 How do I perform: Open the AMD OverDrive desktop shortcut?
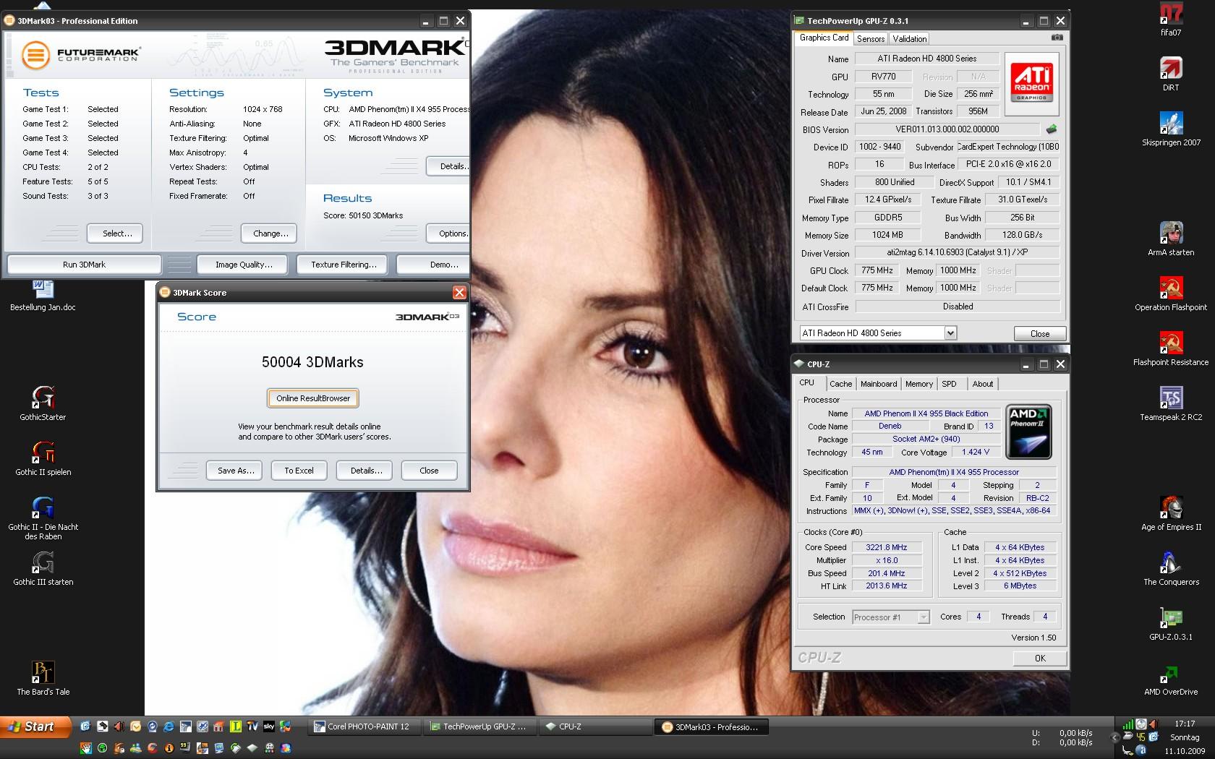[x=1170, y=674]
